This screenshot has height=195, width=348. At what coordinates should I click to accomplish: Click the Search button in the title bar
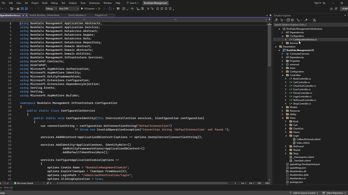coord(132,3)
